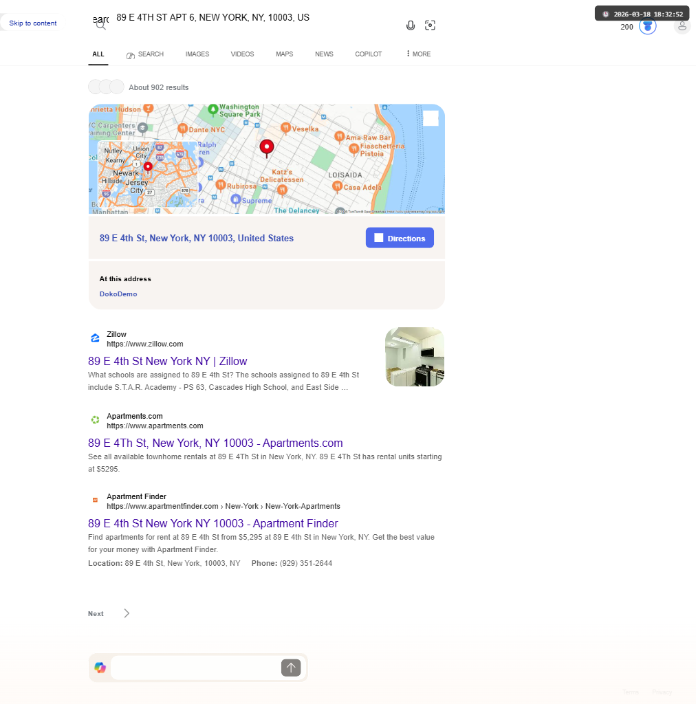Open the DokoDemo link
This screenshot has height=704, width=696.
pos(118,294)
